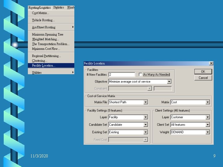Select The Transportation Problem entry
Screen dimensions: 223x167
(51, 44)
